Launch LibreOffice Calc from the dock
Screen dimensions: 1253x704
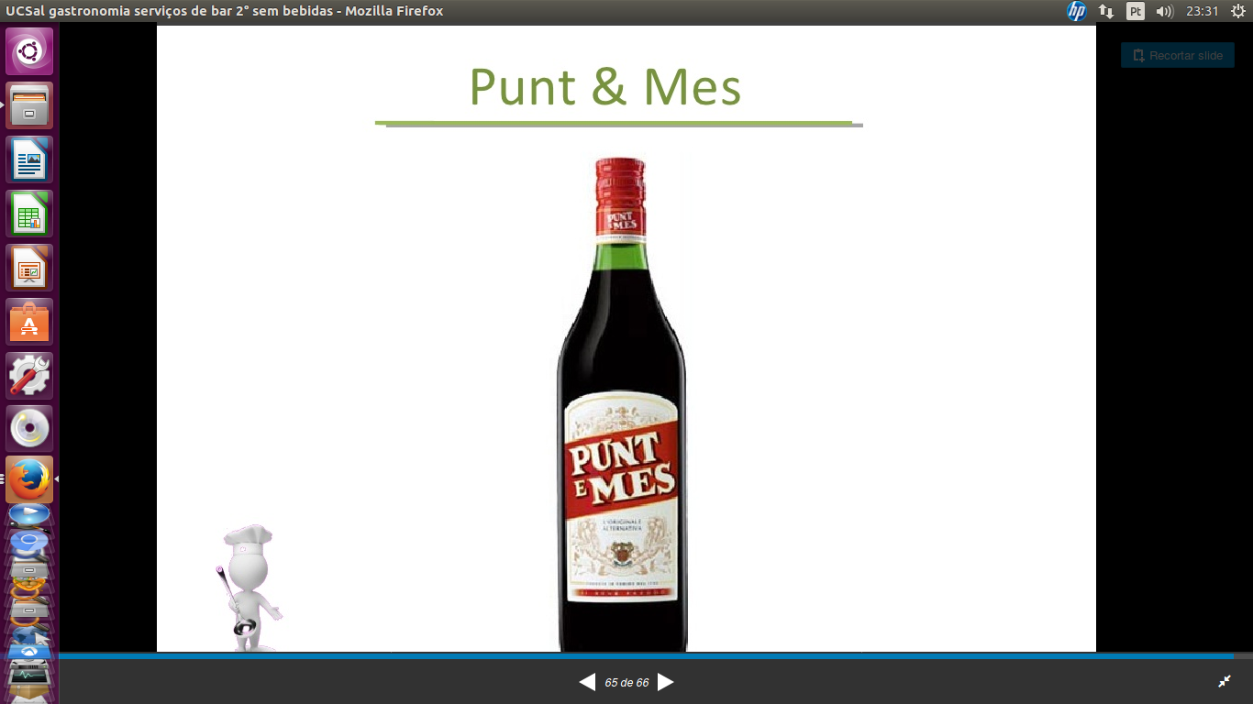click(x=29, y=214)
